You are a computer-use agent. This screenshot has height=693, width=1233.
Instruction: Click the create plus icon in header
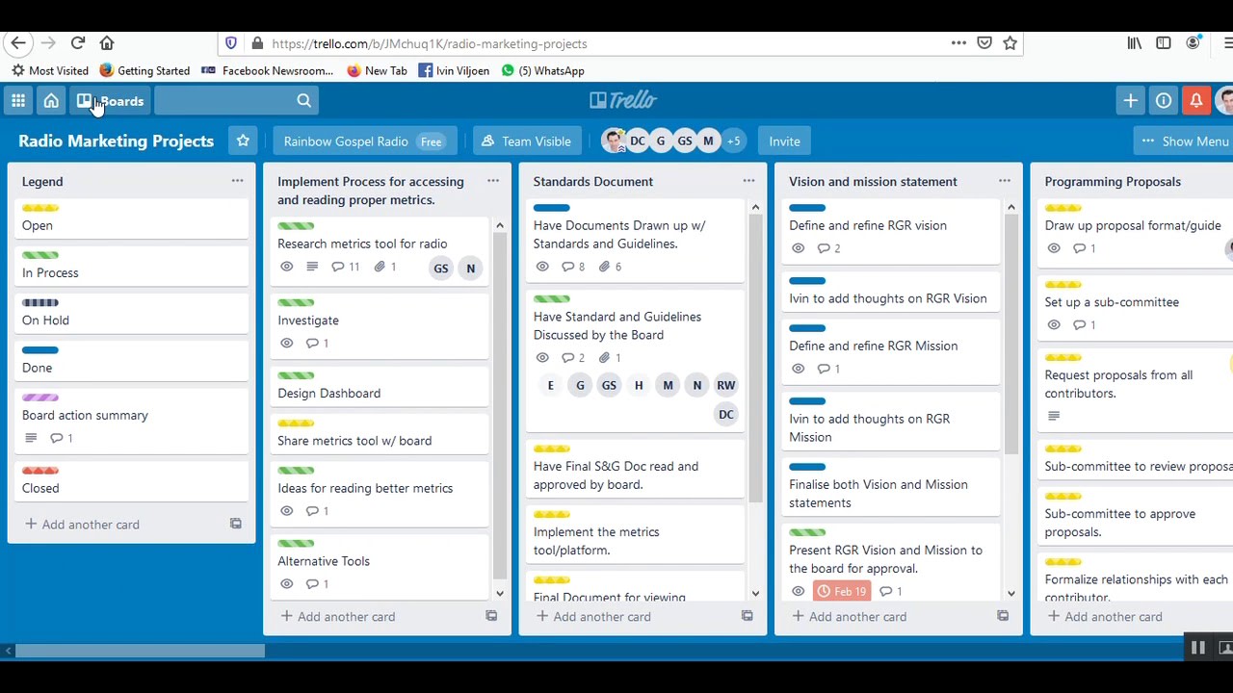point(1130,101)
